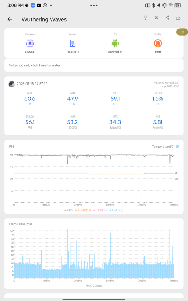Tap the gold 1.0 badge
Image resolution: width=188 pixels, height=301 pixels.
pyautogui.click(x=182, y=32)
